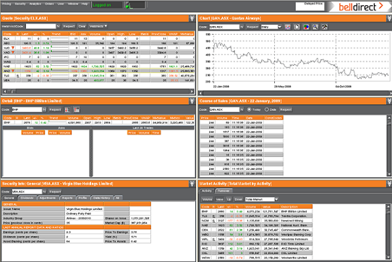The height and width of the screenshot is (262, 392).
Task: Open the Watchlists dropdown in Quote panel
Action: tap(98, 26)
